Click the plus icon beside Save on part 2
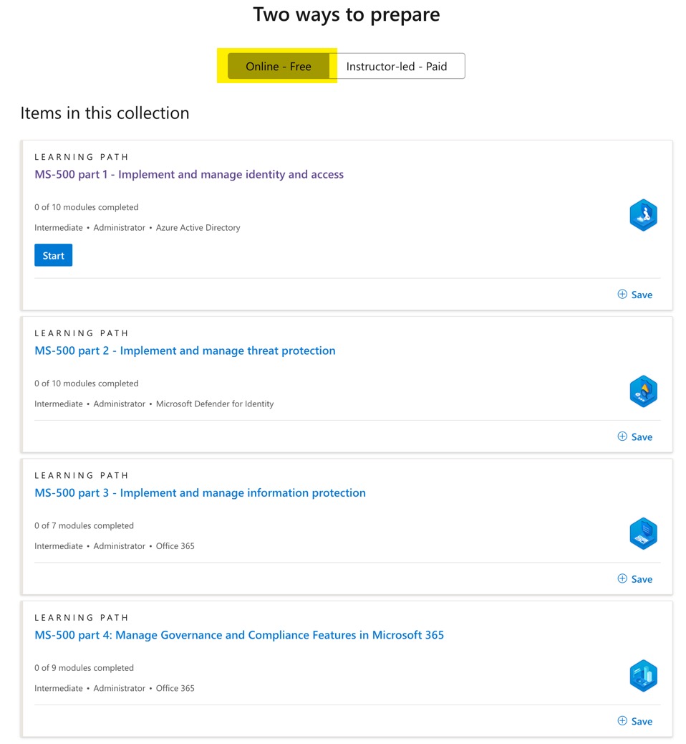686x744 pixels. click(x=622, y=437)
